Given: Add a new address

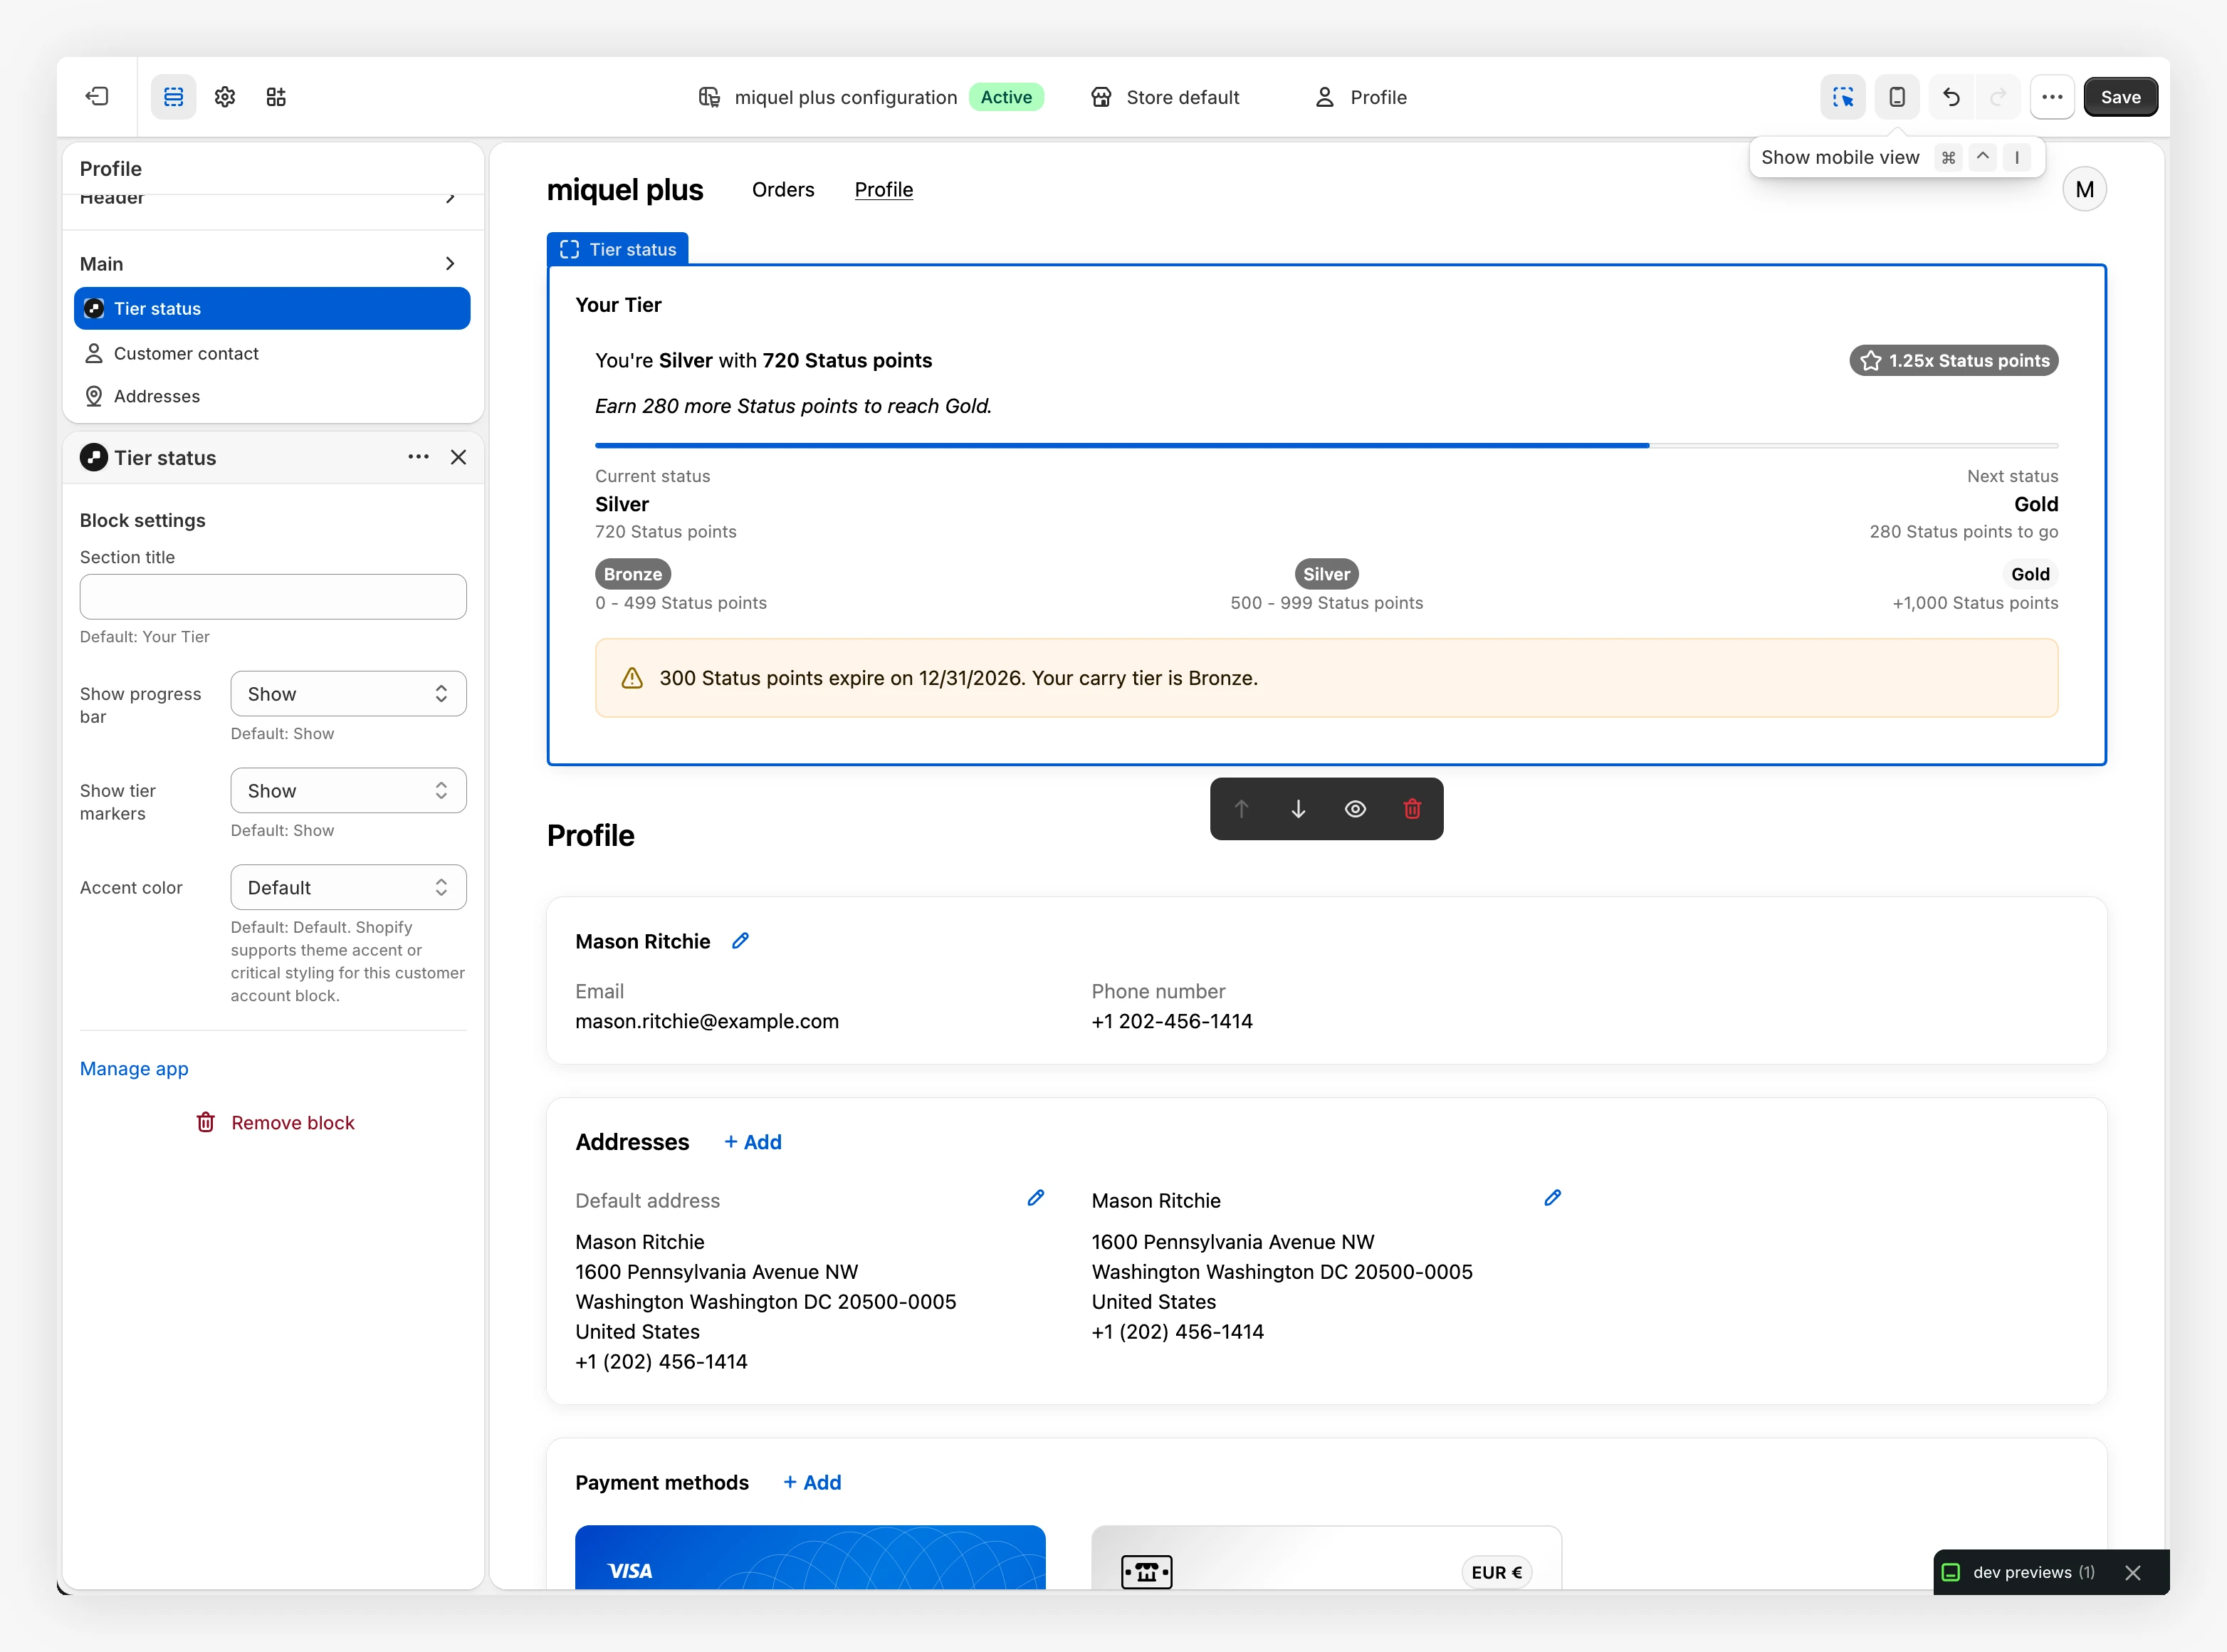Looking at the screenshot, I should (x=753, y=1142).
